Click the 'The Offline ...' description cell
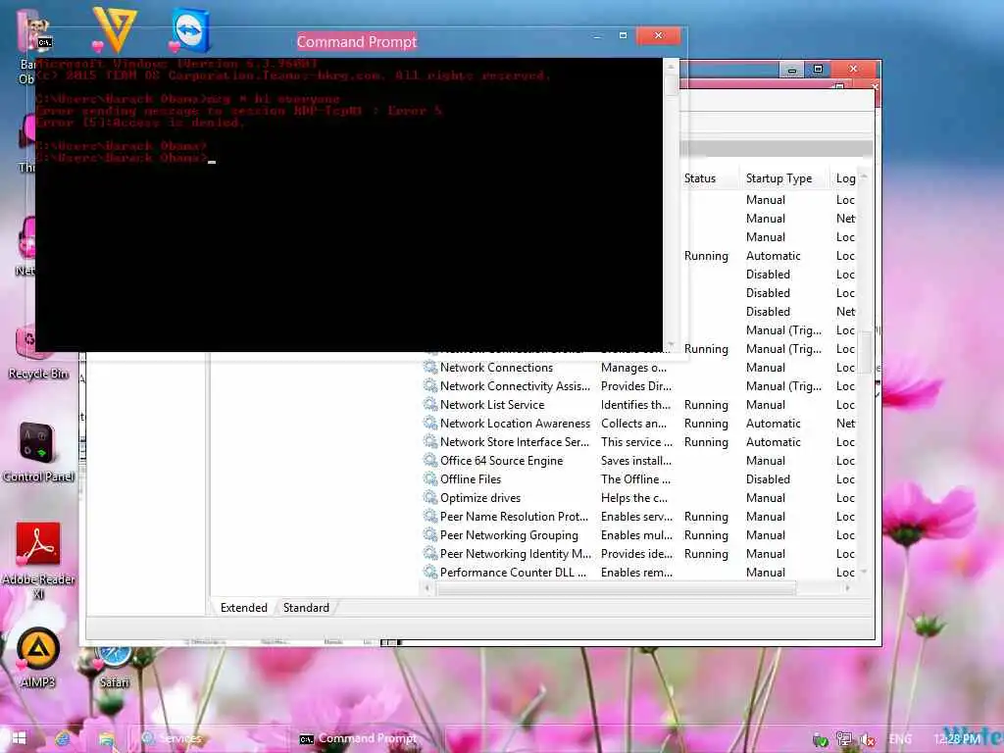The width and height of the screenshot is (1004, 753). (x=635, y=478)
